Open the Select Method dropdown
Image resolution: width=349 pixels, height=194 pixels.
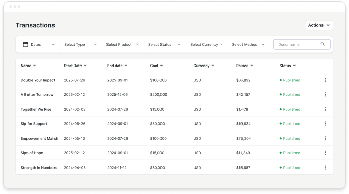pyautogui.click(x=249, y=44)
